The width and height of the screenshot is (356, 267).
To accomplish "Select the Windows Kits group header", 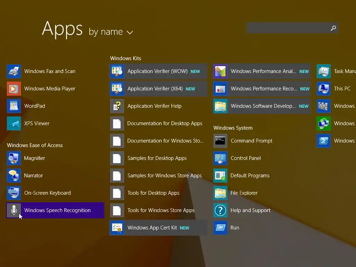I will pos(126,58).
